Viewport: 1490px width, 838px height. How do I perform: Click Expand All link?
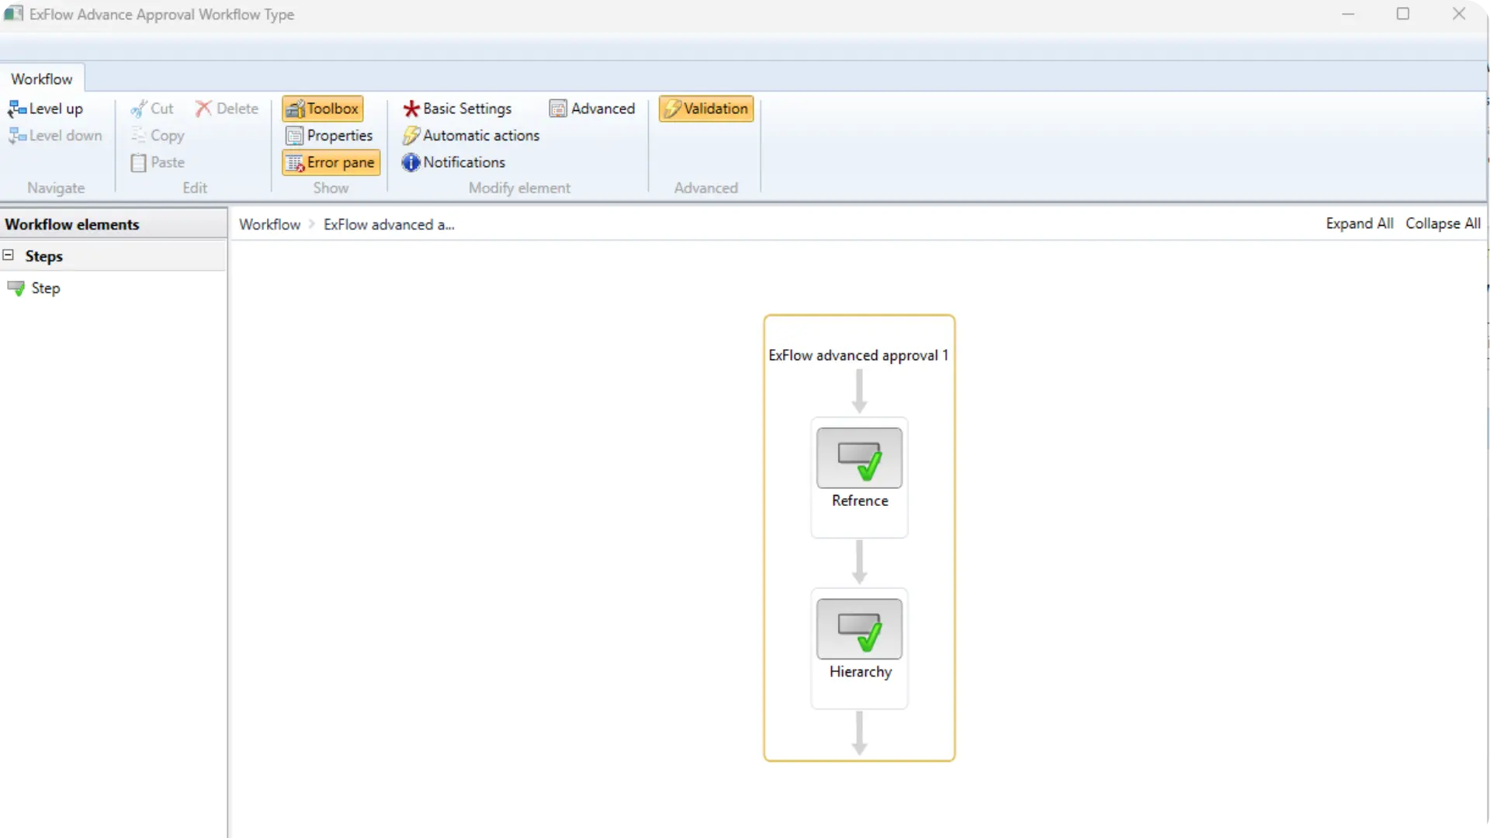pos(1359,223)
